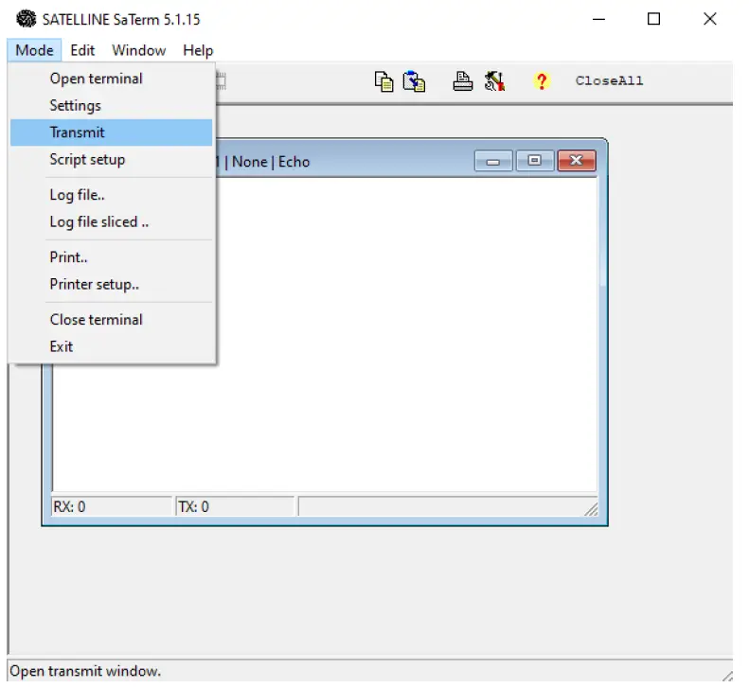Click the Copy toolbar icon
The image size is (749, 688).
(x=384, y=81)
